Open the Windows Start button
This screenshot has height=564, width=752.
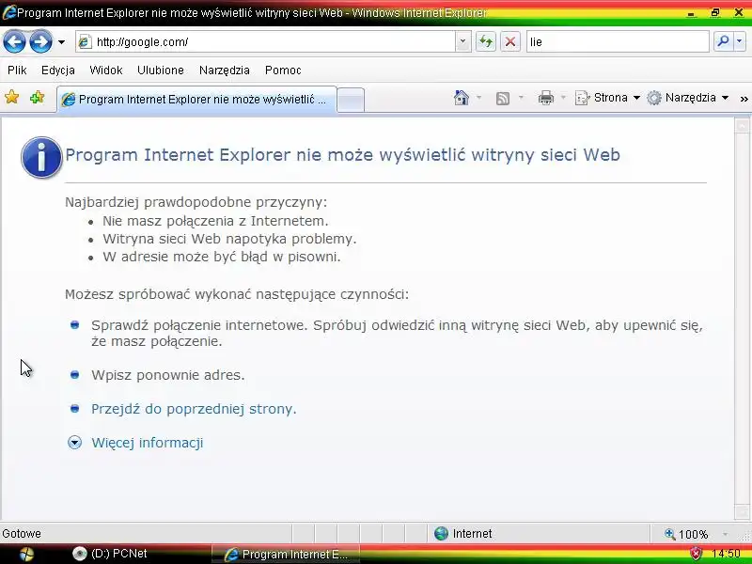pos(26,554)
